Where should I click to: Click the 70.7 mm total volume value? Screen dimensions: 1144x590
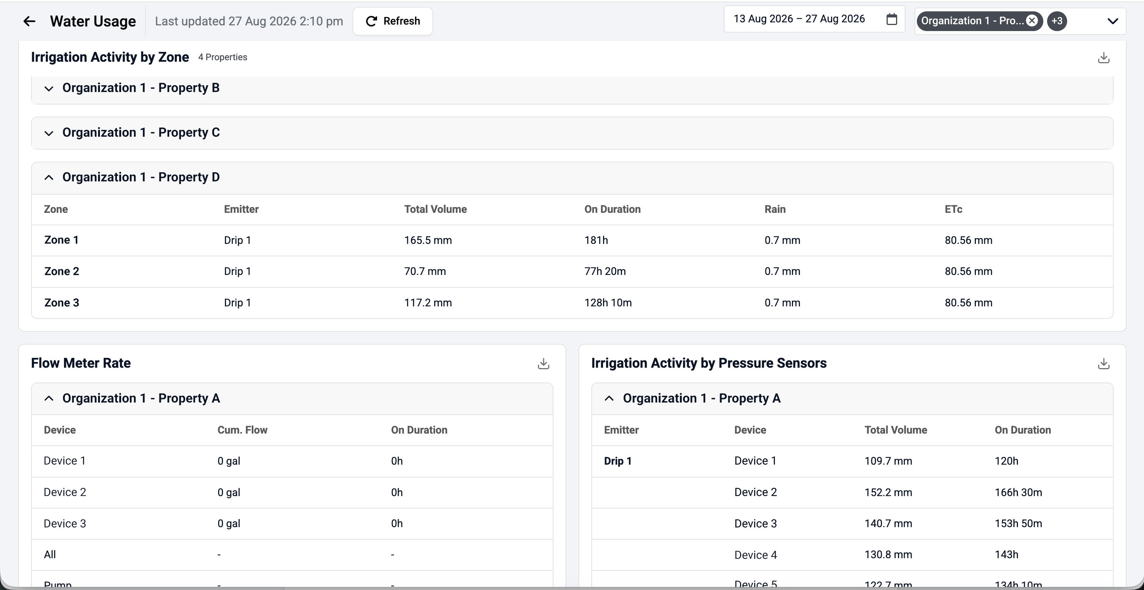[x=425, y=272]
